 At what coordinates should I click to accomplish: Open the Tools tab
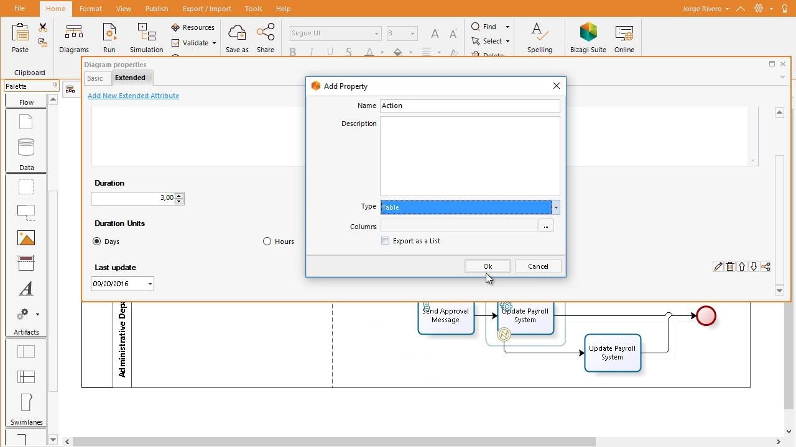pos(253,9)
